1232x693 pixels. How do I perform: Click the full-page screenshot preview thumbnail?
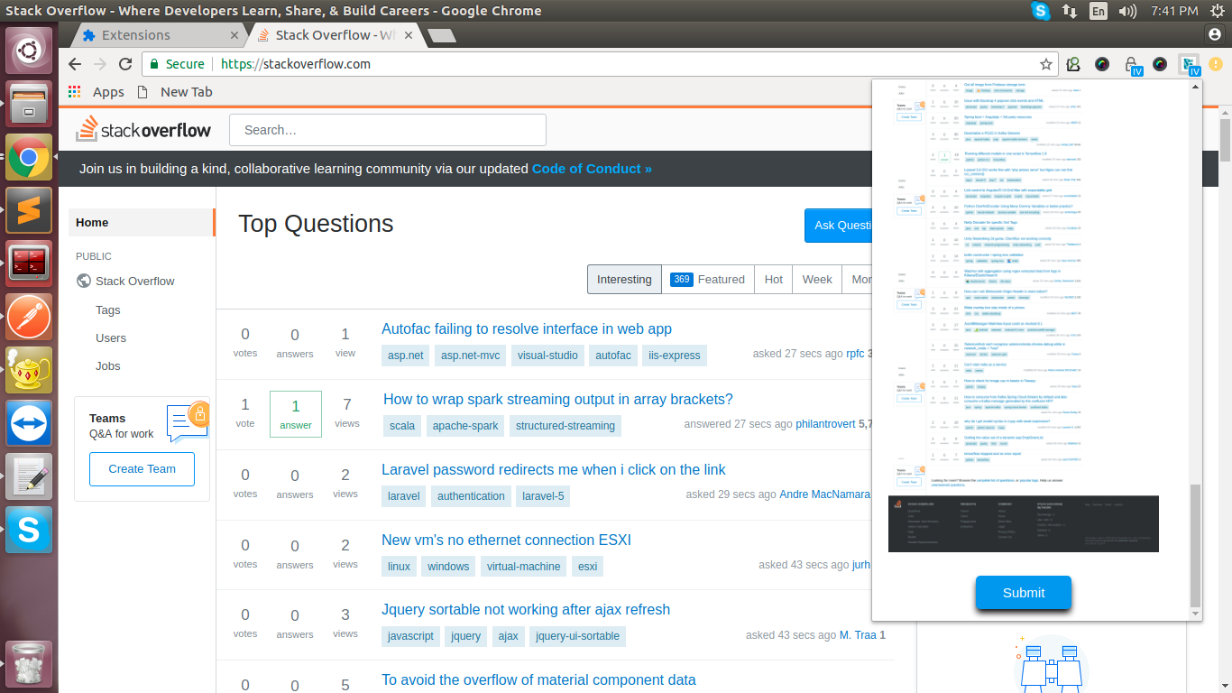click(1024, 316)
